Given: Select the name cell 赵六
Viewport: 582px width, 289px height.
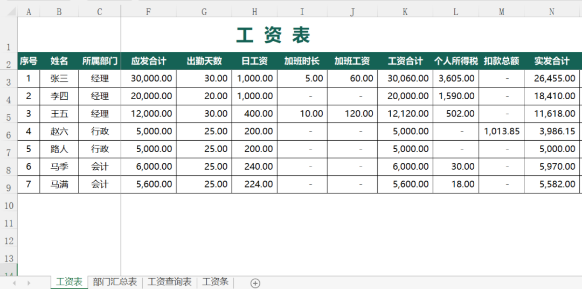Looking at the screenshot, I should point(59,131).
